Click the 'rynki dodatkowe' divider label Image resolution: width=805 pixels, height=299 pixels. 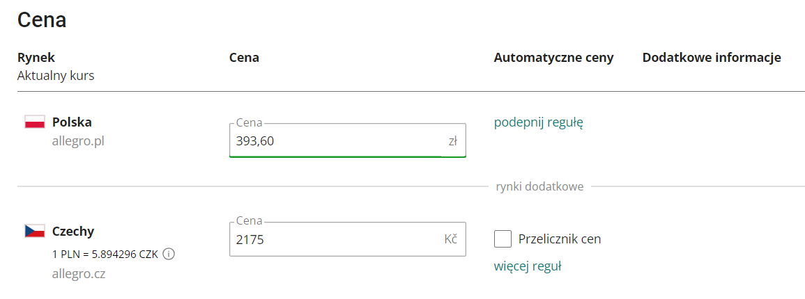coord(539,186)
